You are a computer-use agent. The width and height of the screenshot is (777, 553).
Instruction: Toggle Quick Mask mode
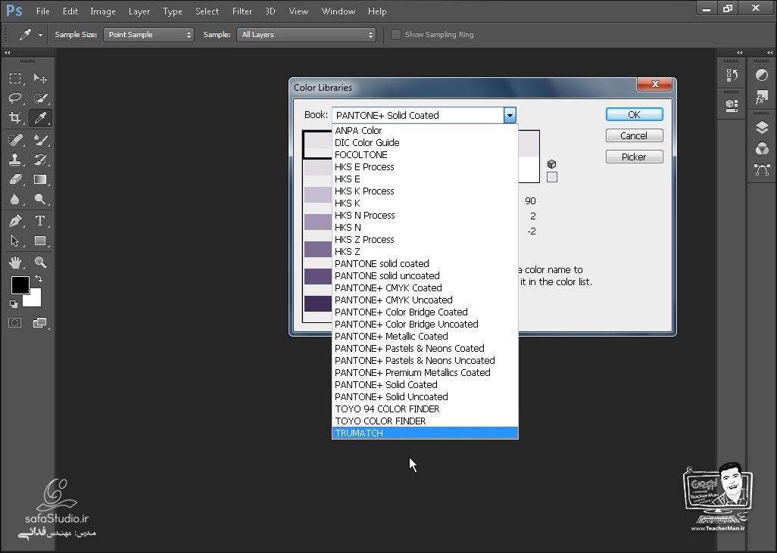point(15,323)
